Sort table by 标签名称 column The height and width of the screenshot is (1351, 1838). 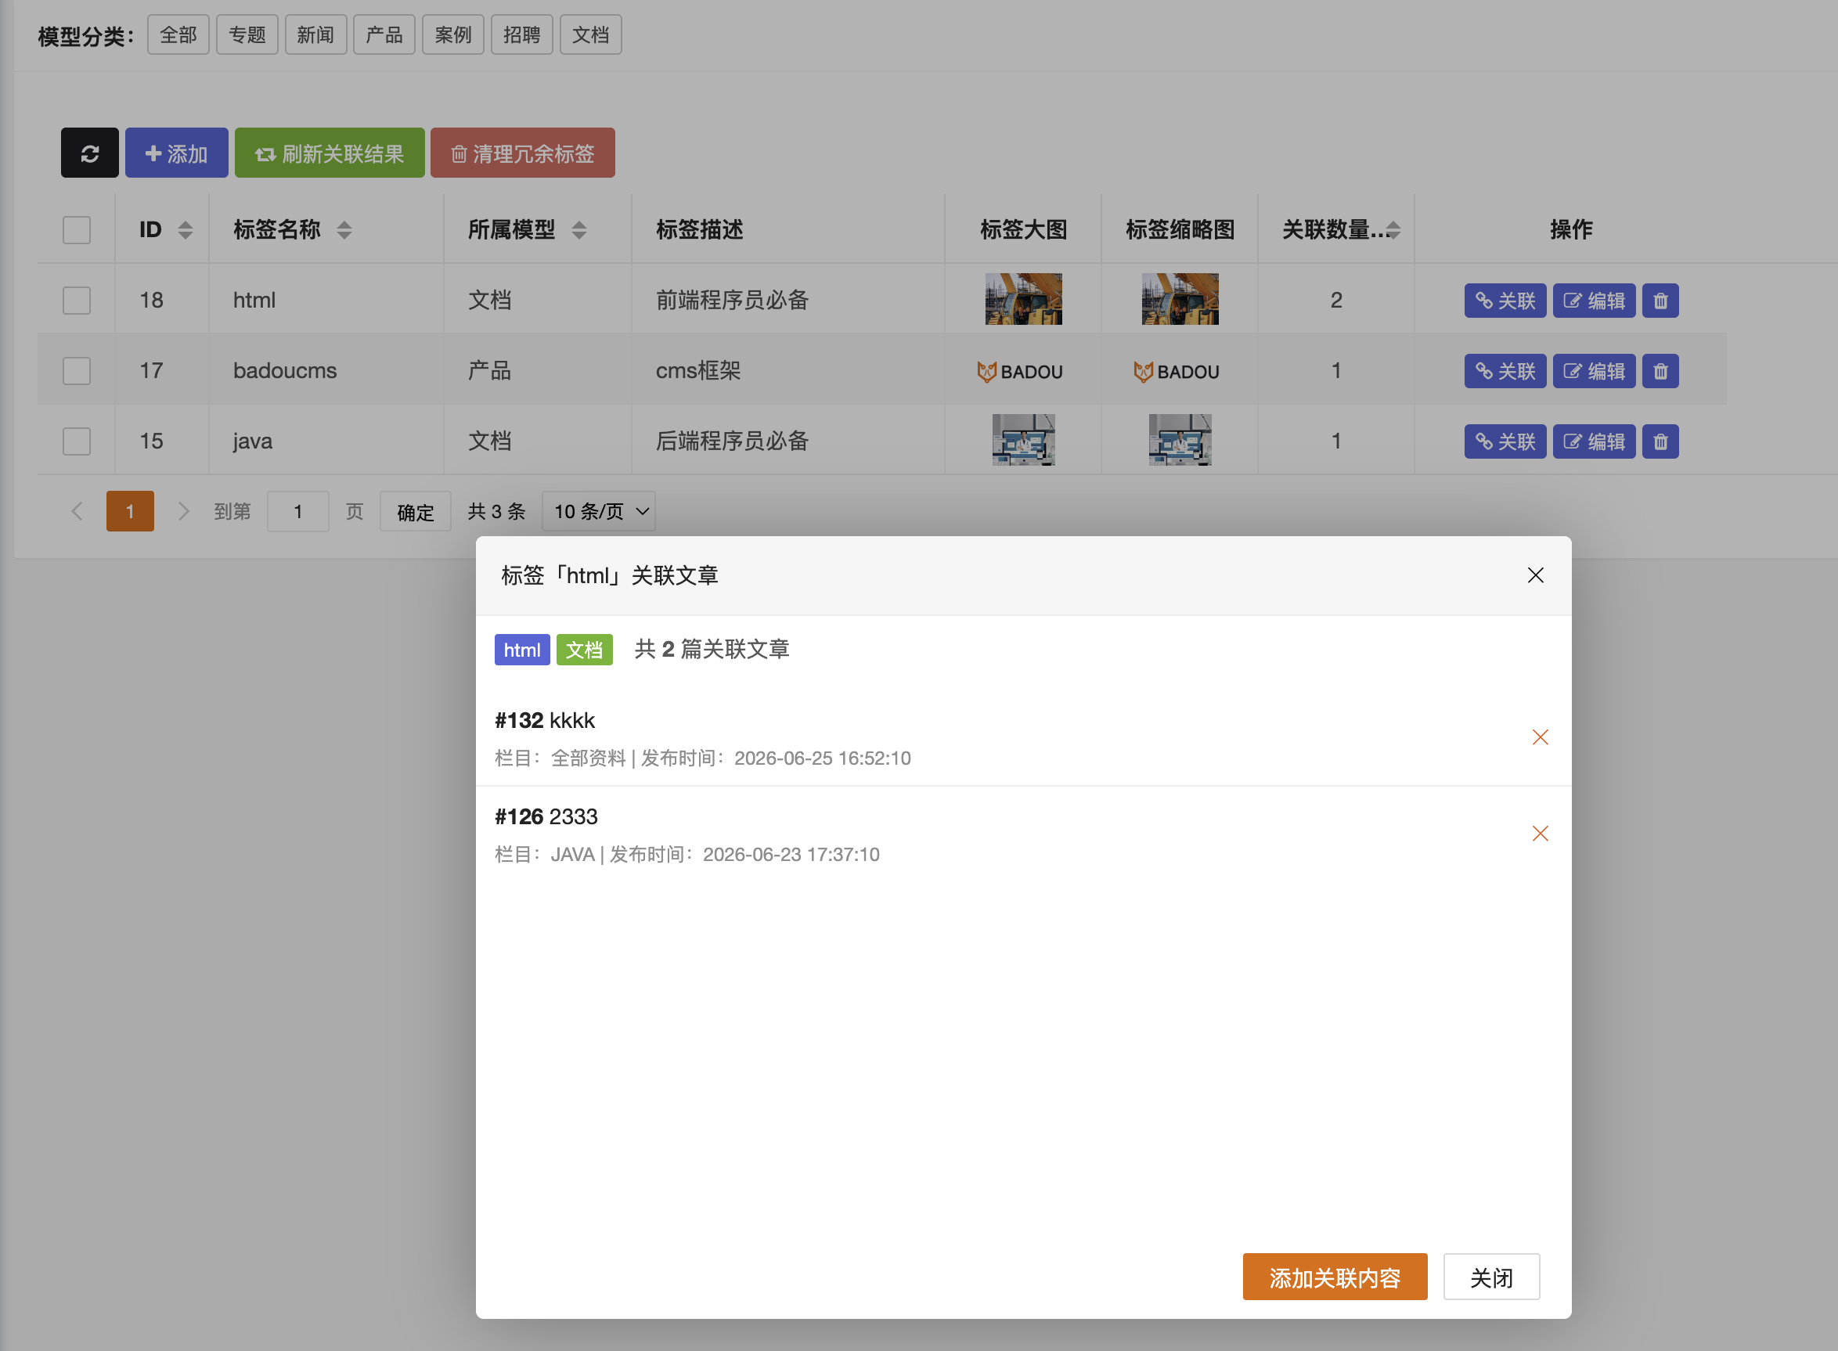pyautogui.click(x=344, y=231)
